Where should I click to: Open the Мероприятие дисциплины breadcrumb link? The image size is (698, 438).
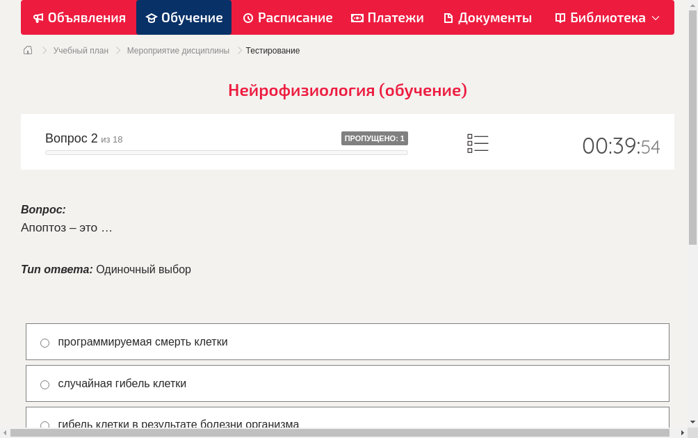[x=177, y=50]
